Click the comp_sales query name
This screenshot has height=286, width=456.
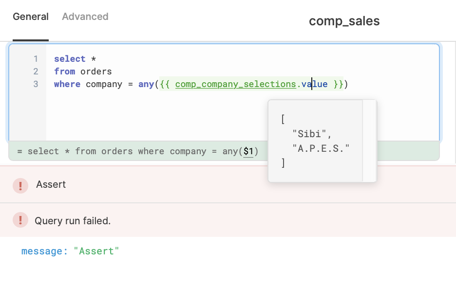344,21
